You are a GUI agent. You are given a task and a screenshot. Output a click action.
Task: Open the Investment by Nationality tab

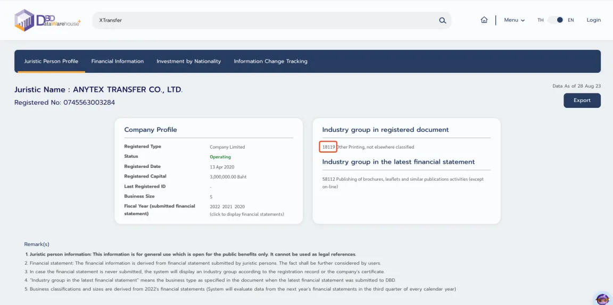click(x=188, y=61)
